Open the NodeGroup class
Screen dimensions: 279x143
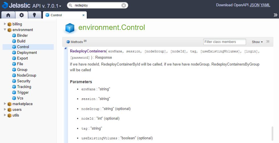click(26, 75)
